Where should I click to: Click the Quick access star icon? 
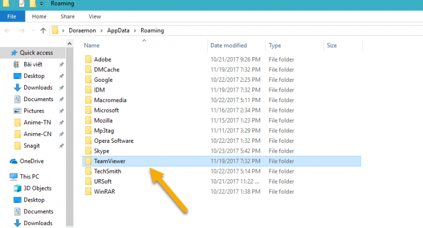pos(13,53)
